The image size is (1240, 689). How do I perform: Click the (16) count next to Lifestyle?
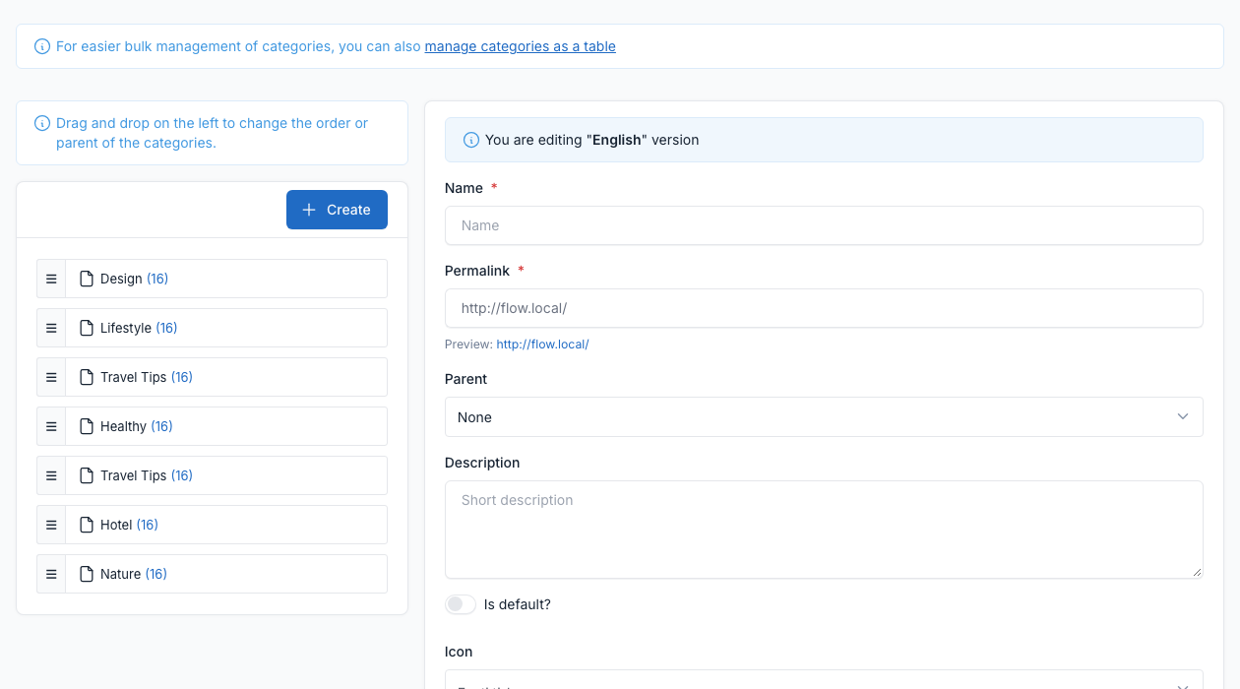click(166, 328)
